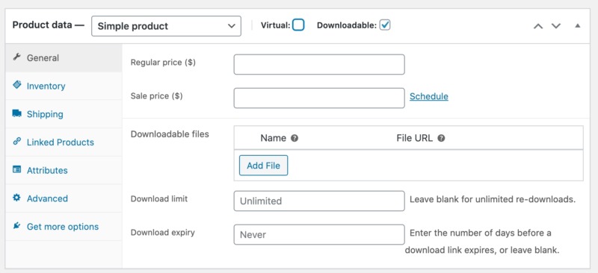The width and height of the screenshot is (598, 273).
Task: Focus the Regular price field
Action: tap(319, 64)
